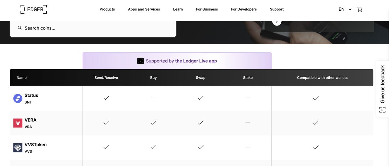Click the question mark help circle
Screen dimensions: 389x166
coord(277,21)
